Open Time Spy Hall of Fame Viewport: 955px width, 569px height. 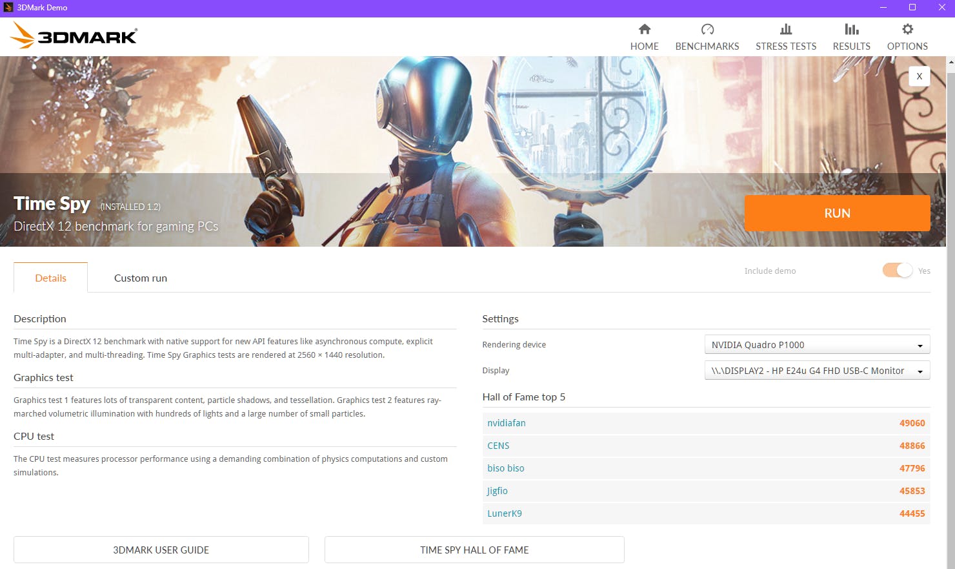[x=474, y=550]
